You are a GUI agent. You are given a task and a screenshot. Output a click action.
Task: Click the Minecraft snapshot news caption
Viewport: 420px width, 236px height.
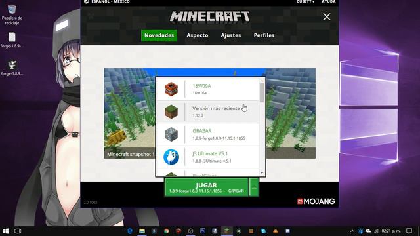pyautogui.click(x=131, y=155)
